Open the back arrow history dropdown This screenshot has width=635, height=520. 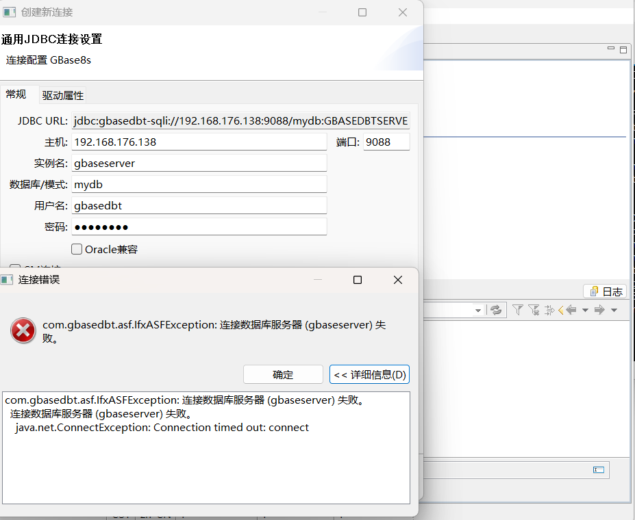pyautogui.click(x=585, y=311)
